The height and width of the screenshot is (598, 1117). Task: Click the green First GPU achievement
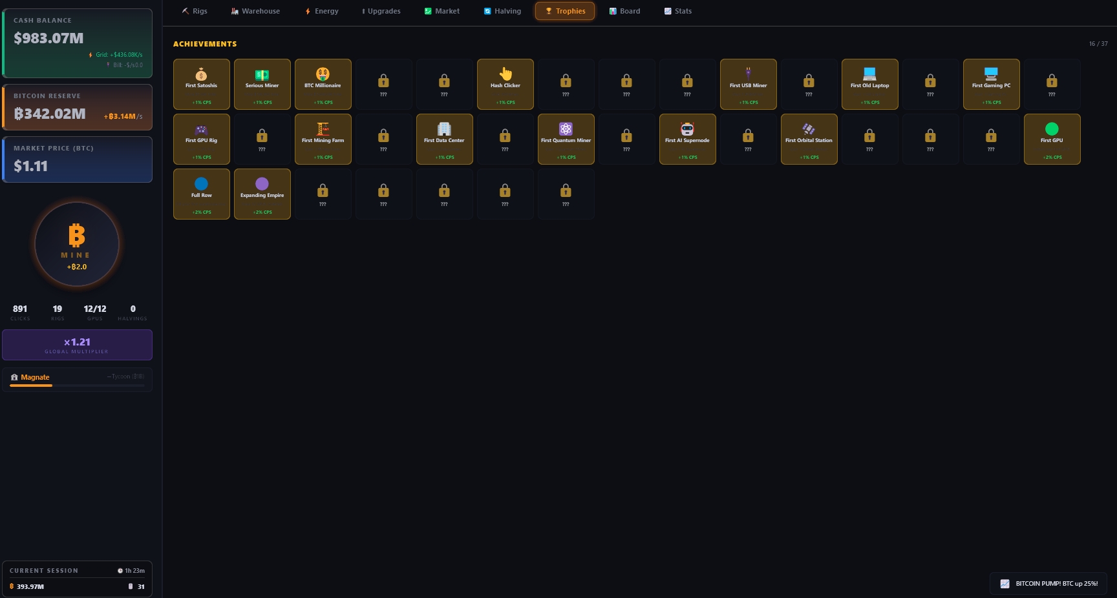pos(1052,139)
